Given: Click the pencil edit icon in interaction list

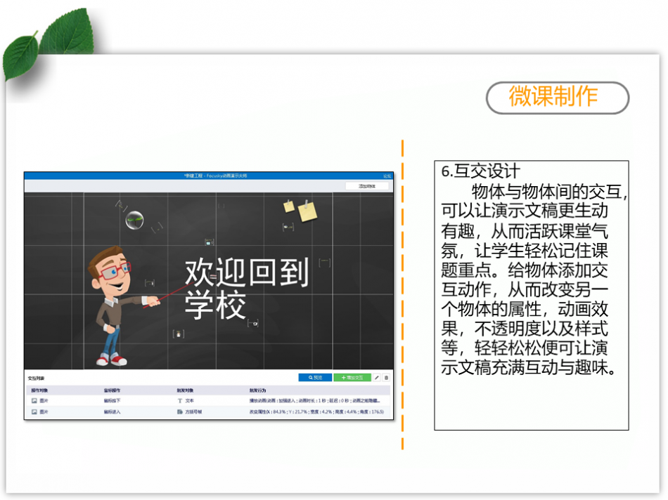Looking at the screenshot, I should click(376, 378).
